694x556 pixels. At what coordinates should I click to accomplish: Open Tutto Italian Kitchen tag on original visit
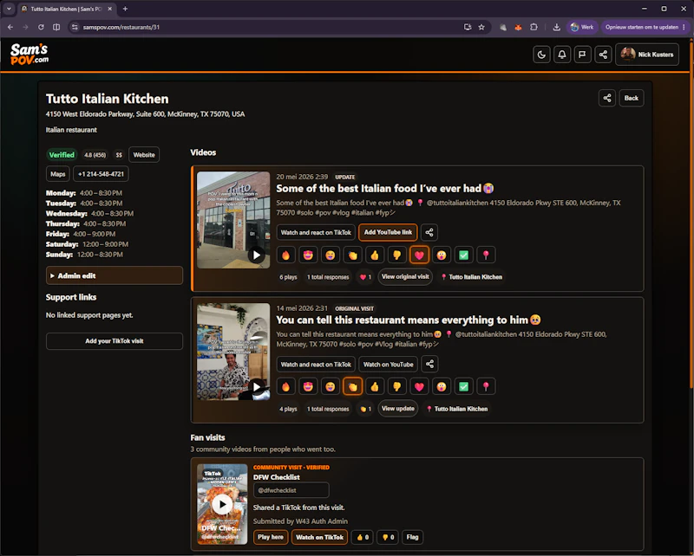coord(457,409)
